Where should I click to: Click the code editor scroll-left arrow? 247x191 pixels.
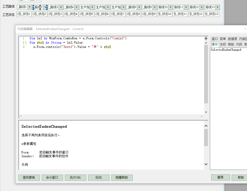[x=21, y=116]
